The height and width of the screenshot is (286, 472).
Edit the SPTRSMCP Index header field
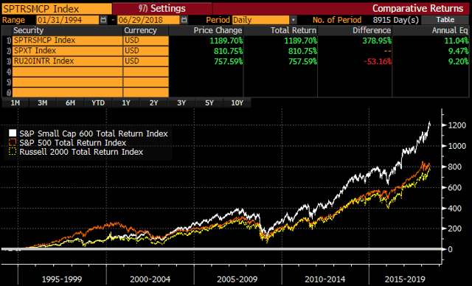click(57, 9)
